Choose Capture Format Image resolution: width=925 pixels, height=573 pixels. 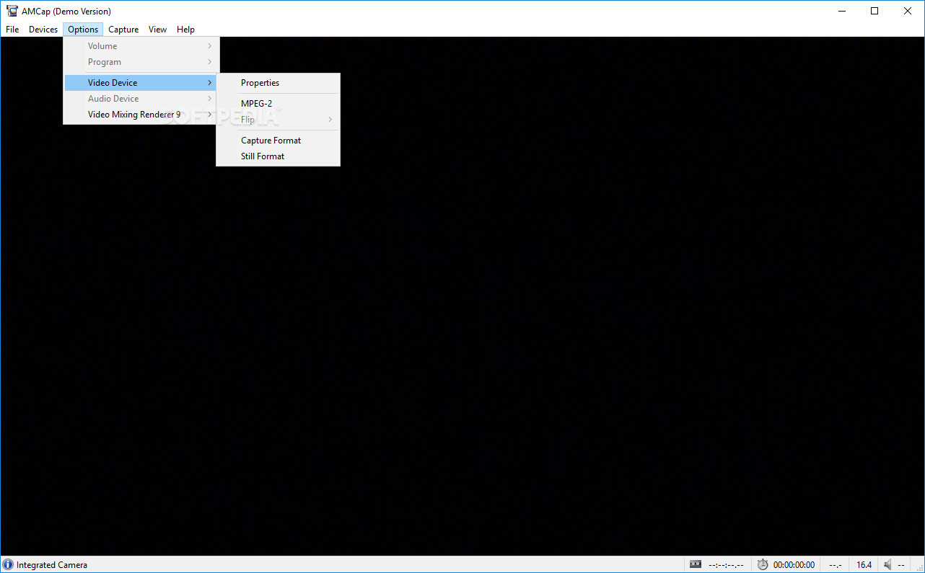271,140
